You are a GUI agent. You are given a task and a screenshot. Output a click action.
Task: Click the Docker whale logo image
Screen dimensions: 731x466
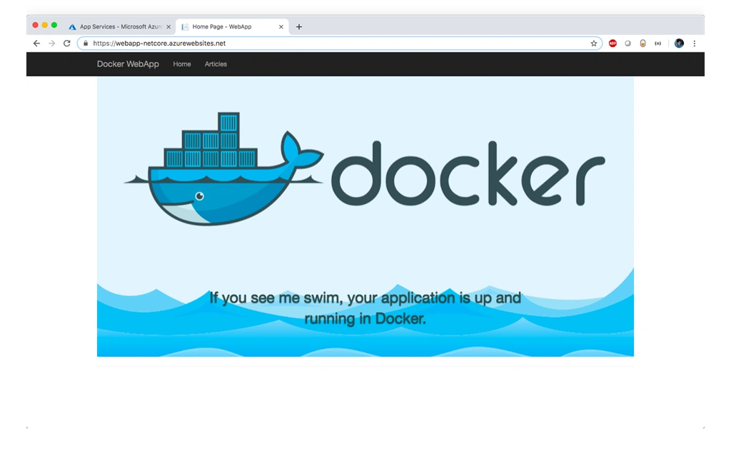point(223,168)
